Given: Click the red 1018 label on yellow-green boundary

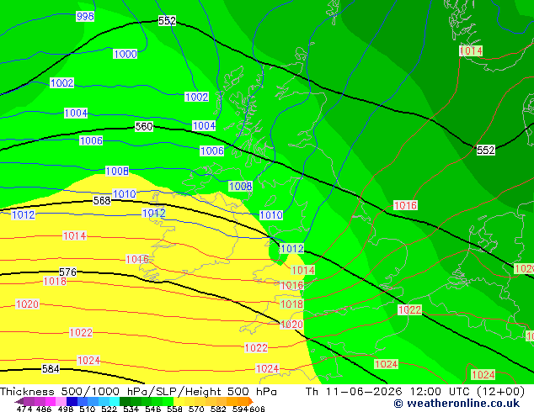Looking at the screenshot, I should (x=291, y=304).
